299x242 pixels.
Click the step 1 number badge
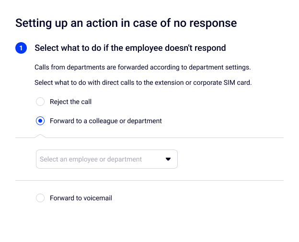click(x=21, y=48)
